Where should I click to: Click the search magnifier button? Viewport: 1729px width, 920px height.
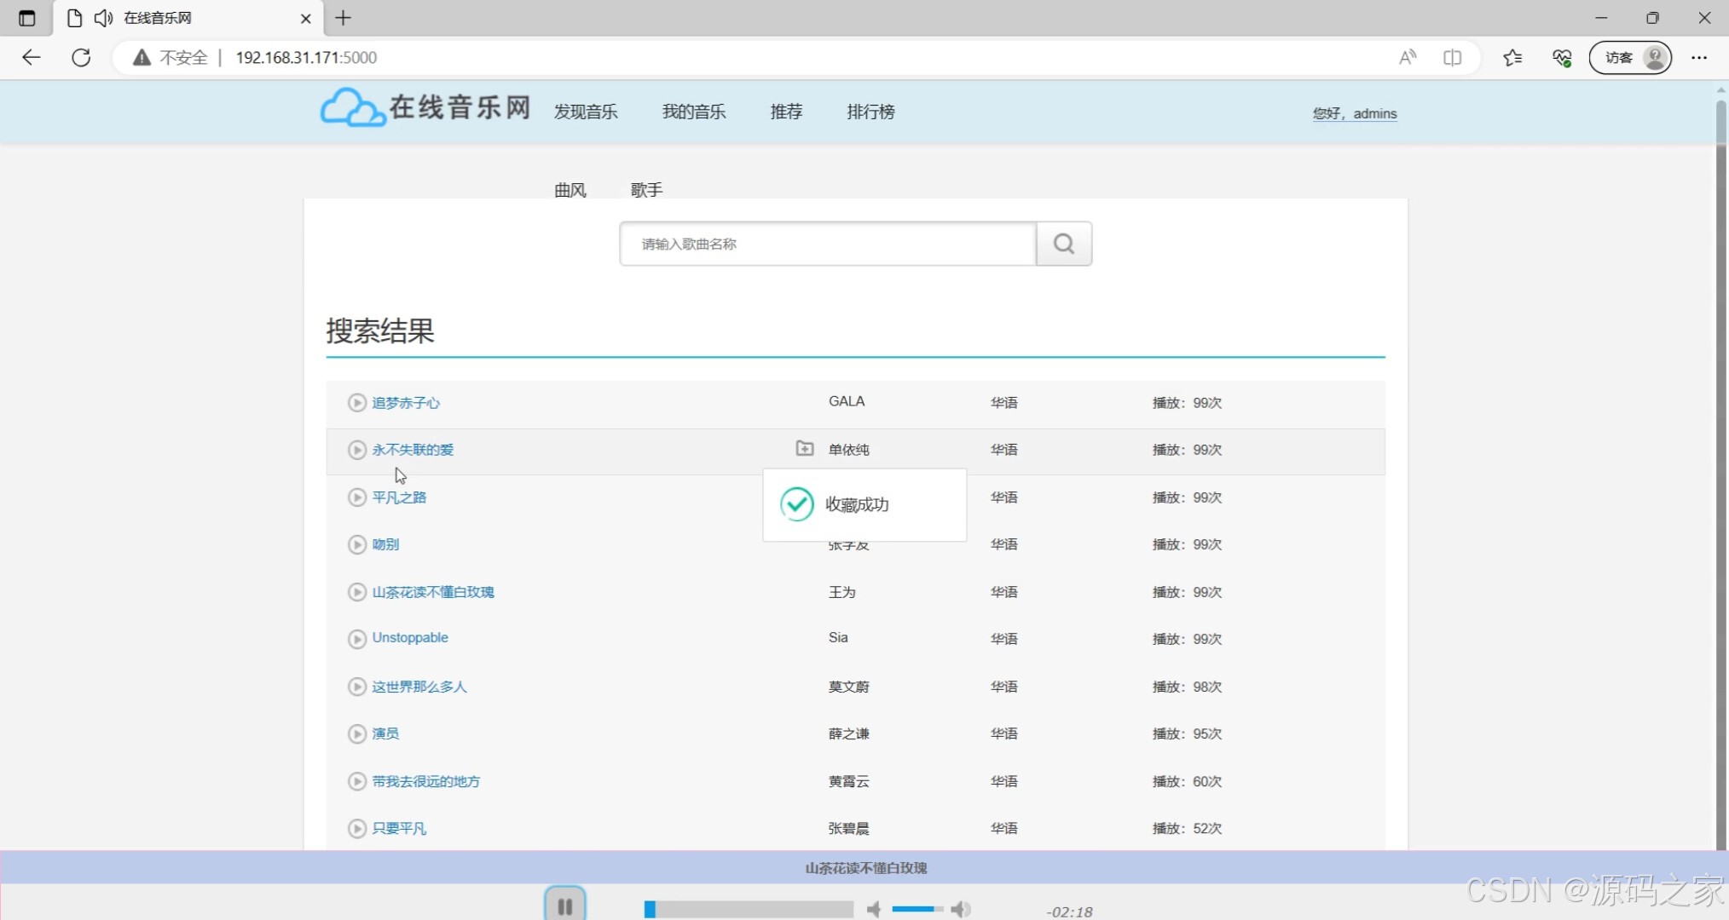[1063, 244]
